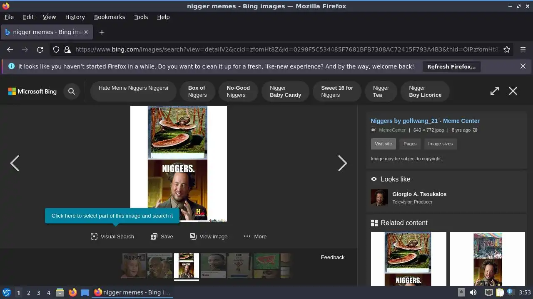Screen dimensions: 533x299
Task: Close the current browser tab
Action: [86, 32]
